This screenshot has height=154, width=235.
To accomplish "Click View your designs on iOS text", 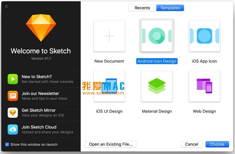I will pos(43,115).
